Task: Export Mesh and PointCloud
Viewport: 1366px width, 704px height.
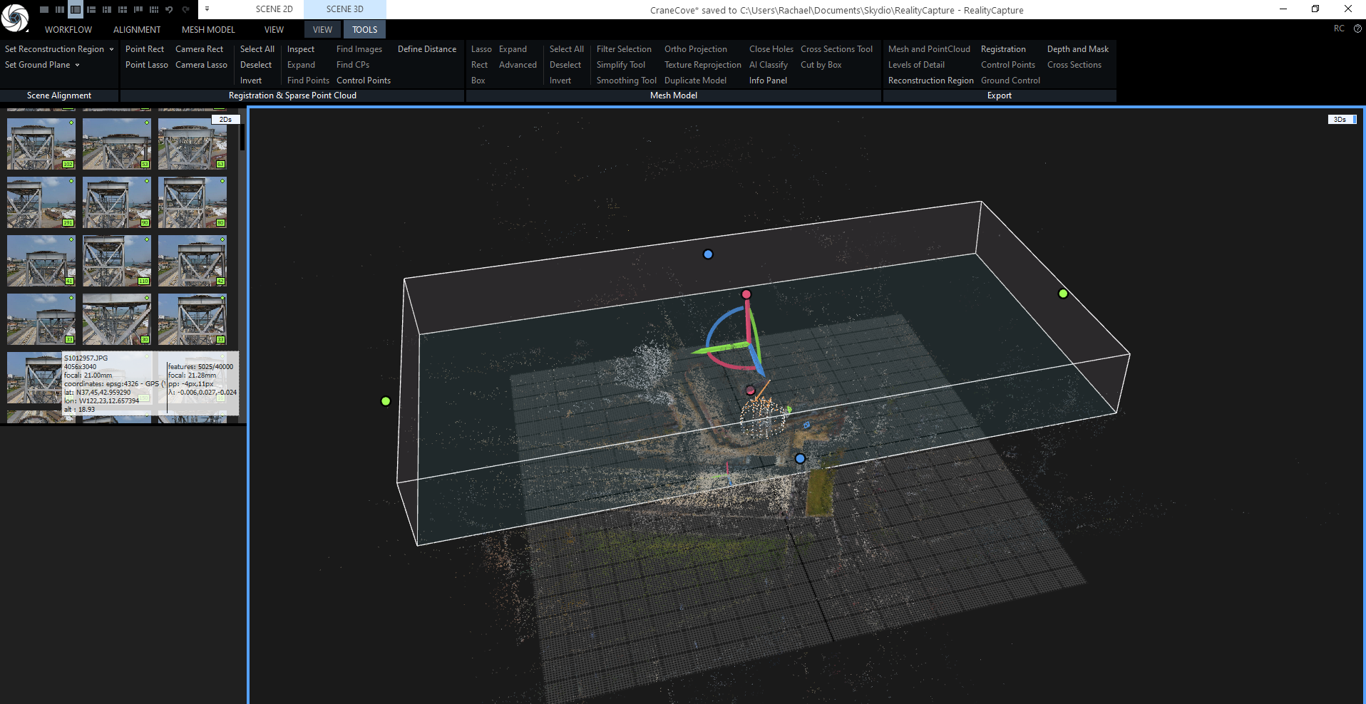Action: 929,49
